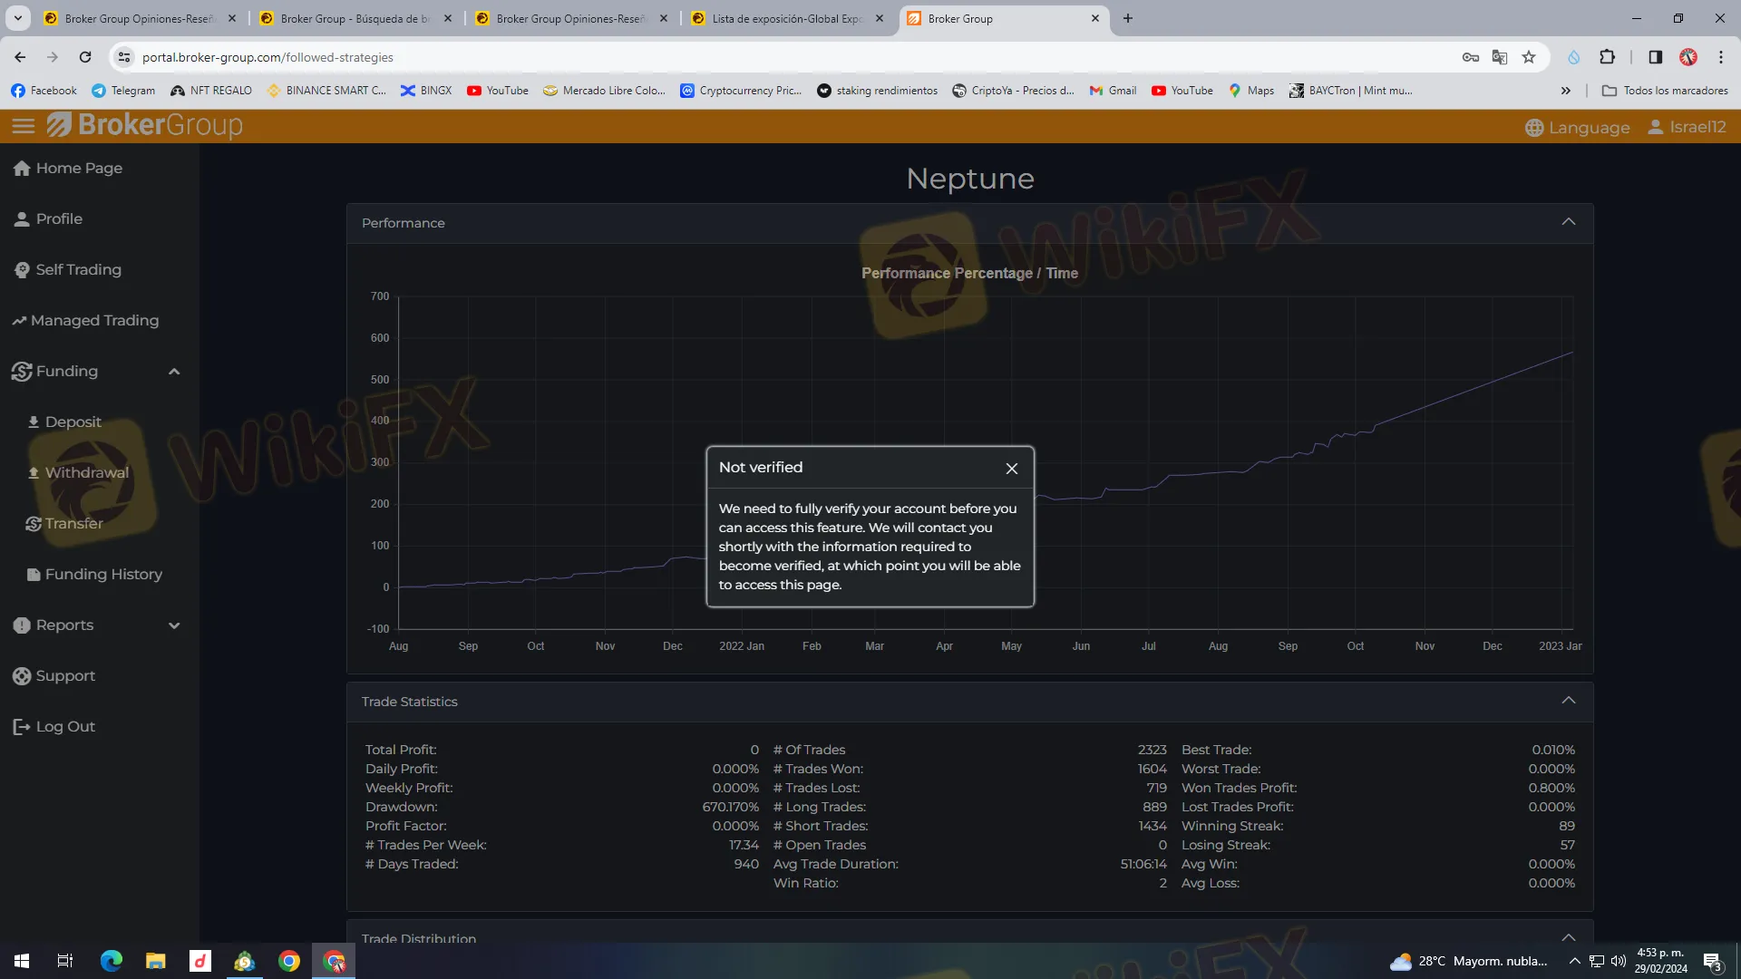Image resolution: width=1741 pixels, height=979 pixels.
Task: Open the Telegram bookmark
Action: [x=123, y=91]
